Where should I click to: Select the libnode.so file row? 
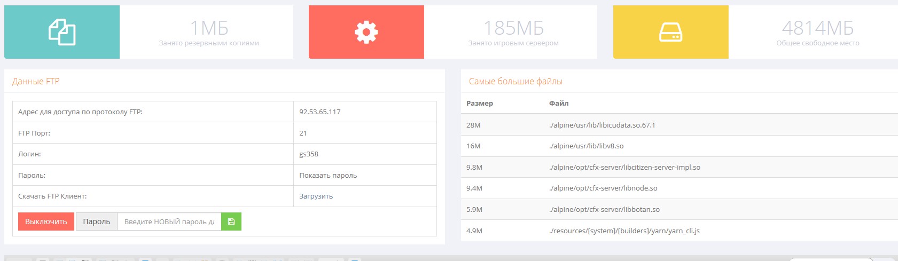click(x=603, y=188)
